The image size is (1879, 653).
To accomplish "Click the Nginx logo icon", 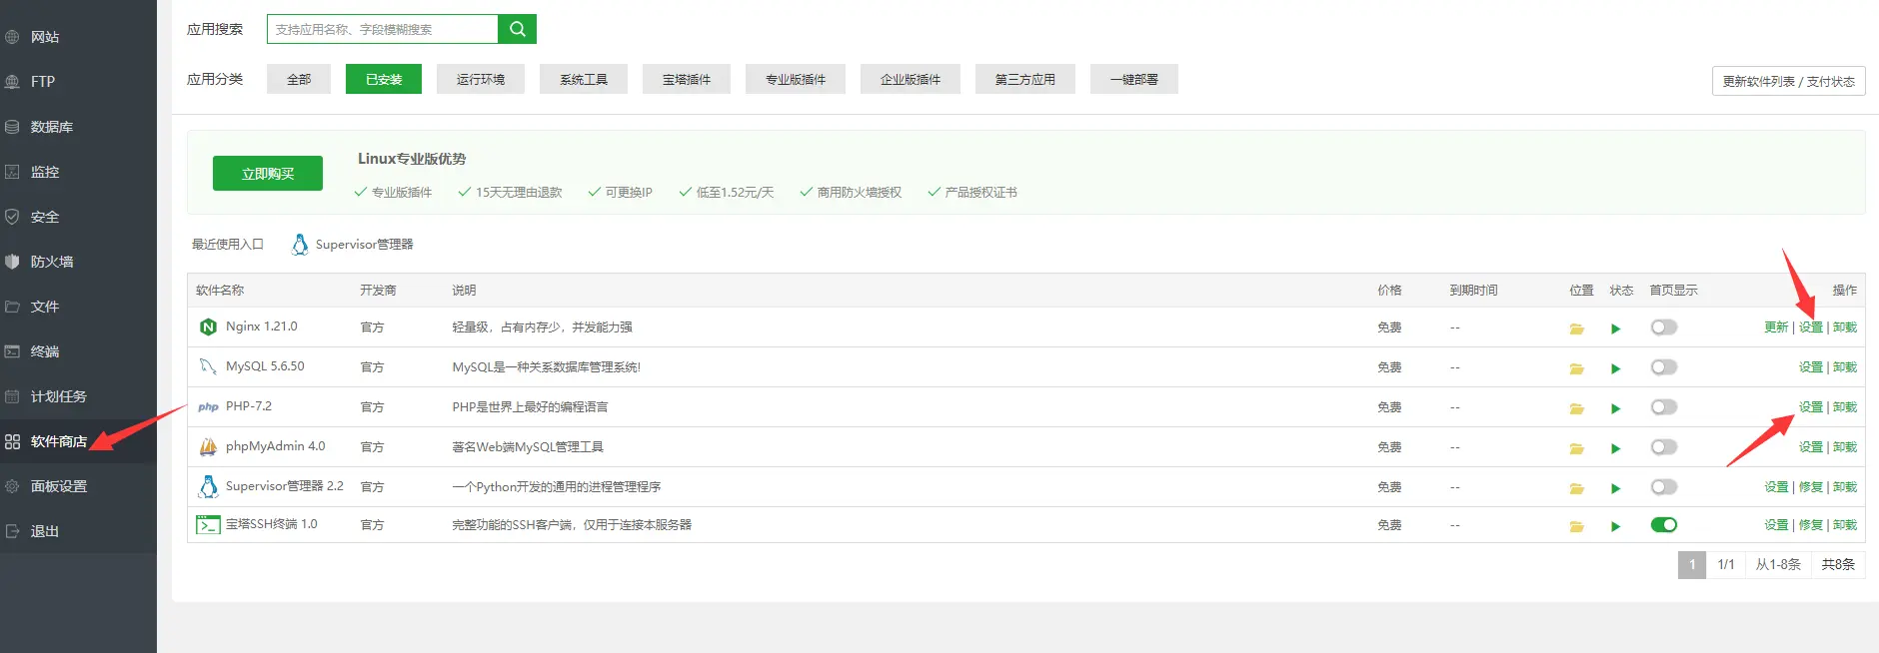I will [208, 326].
